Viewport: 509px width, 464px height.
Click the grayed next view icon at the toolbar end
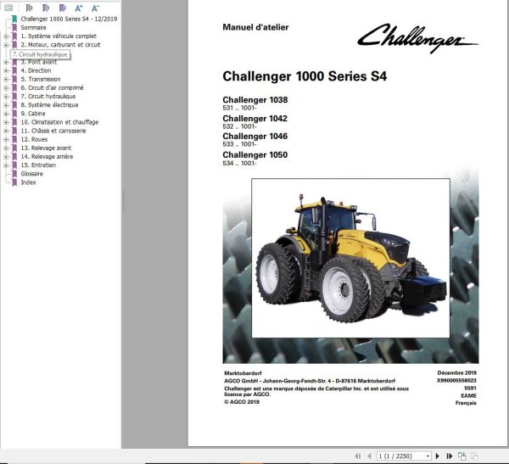tap(474, 456)
